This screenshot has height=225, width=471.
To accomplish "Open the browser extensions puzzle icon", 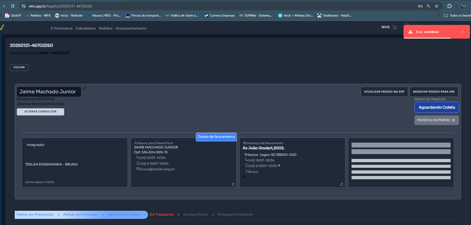I will [449, 6].
